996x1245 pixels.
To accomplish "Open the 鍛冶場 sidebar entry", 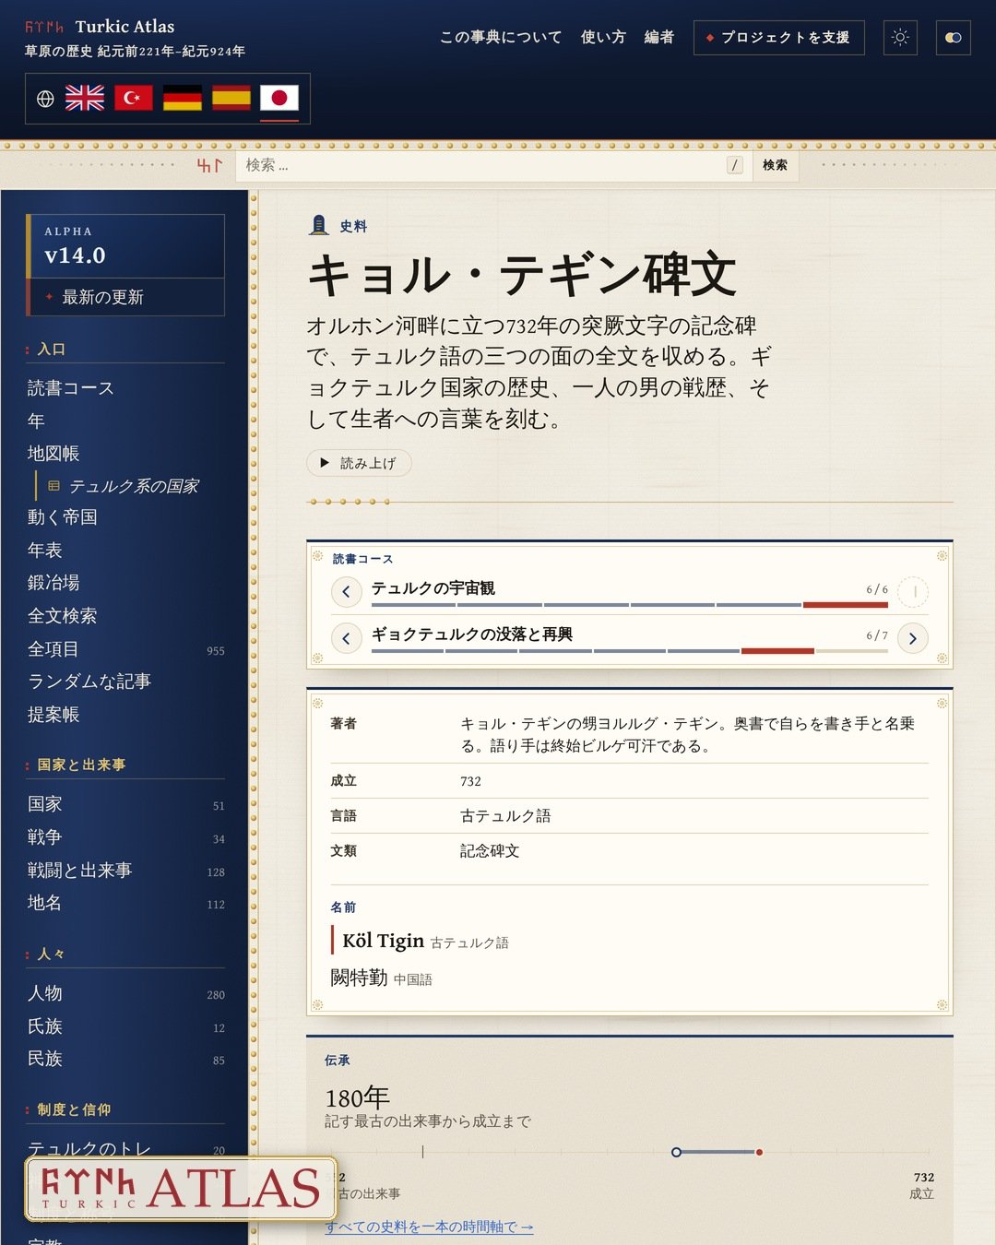I will [53, 583].
